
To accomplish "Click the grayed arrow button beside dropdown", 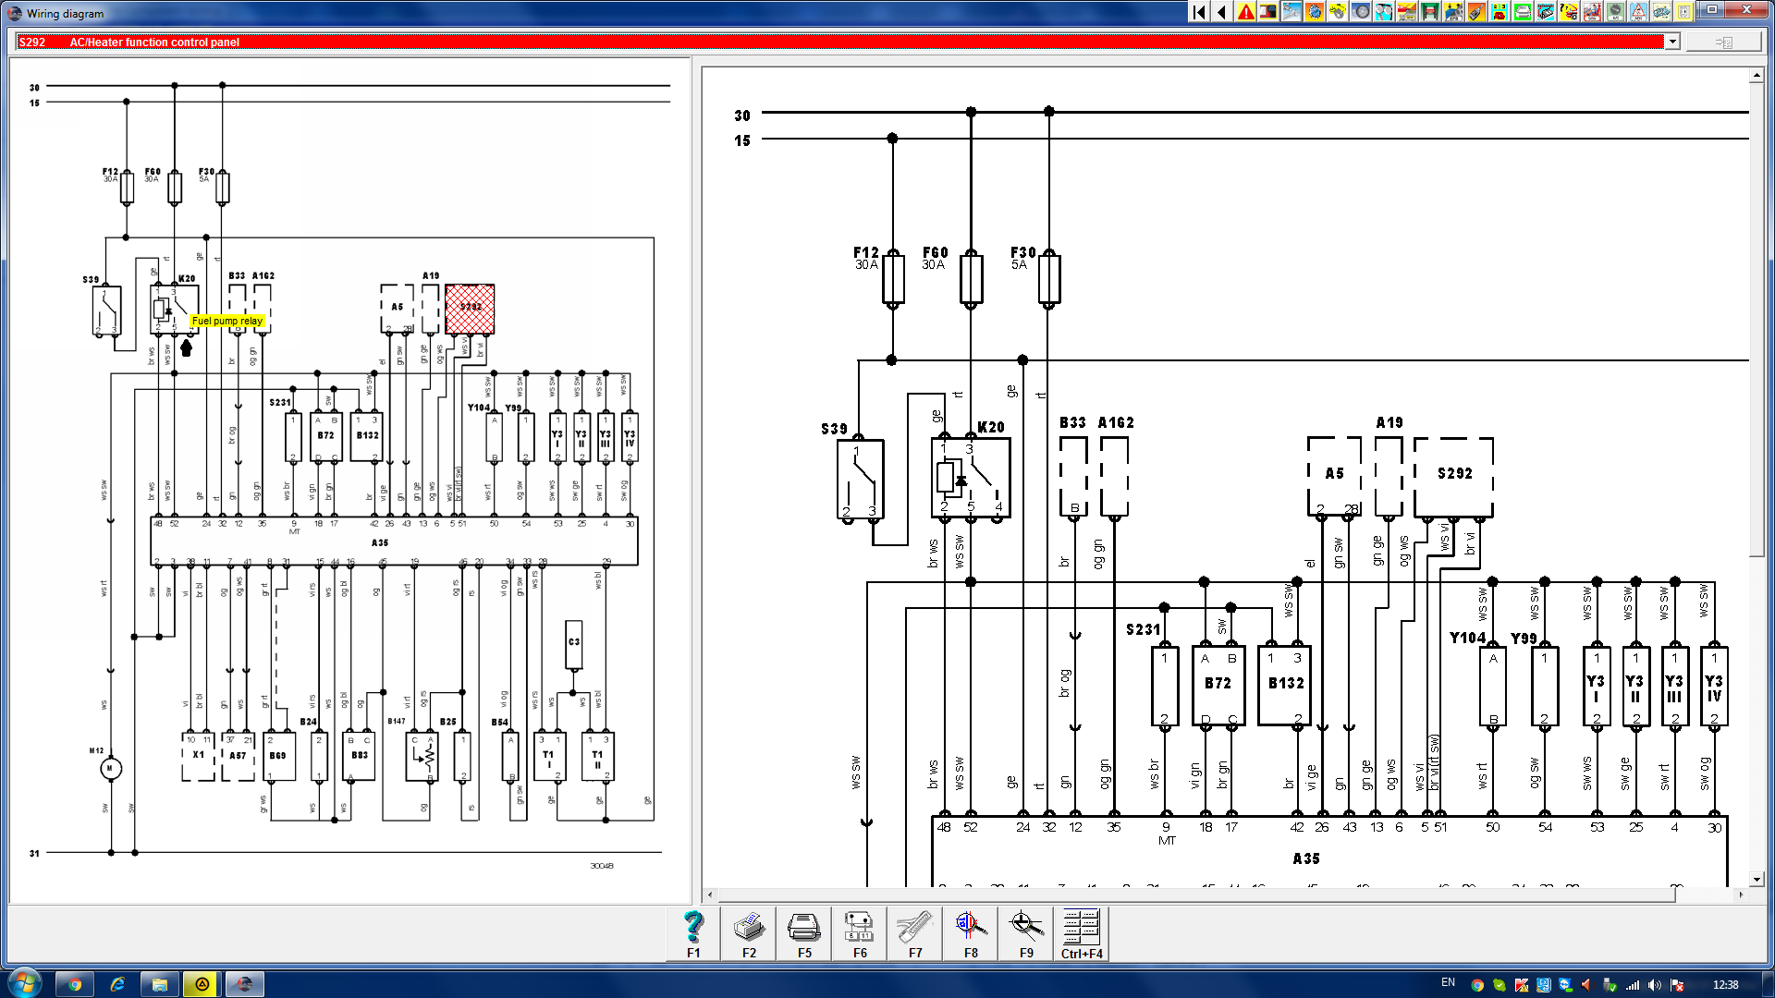I will [x=1723, y=42].
